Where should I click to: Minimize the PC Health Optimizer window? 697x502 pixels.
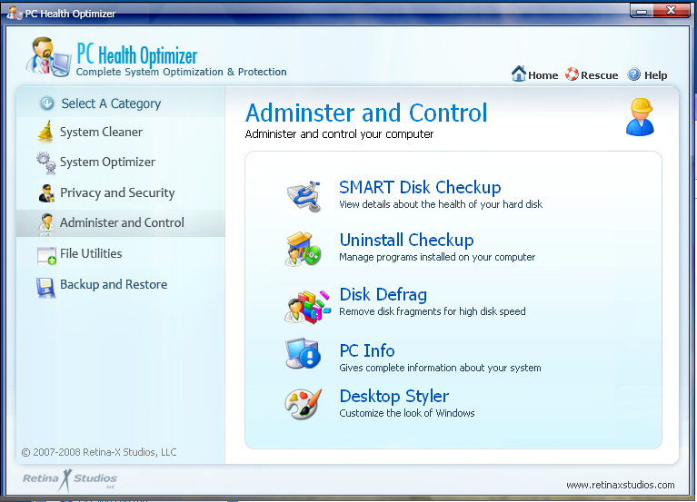[642, 11]
